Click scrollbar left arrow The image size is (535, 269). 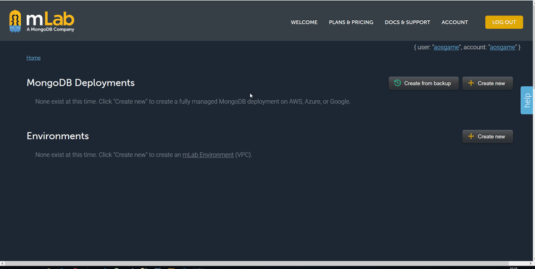coord(2,263)
